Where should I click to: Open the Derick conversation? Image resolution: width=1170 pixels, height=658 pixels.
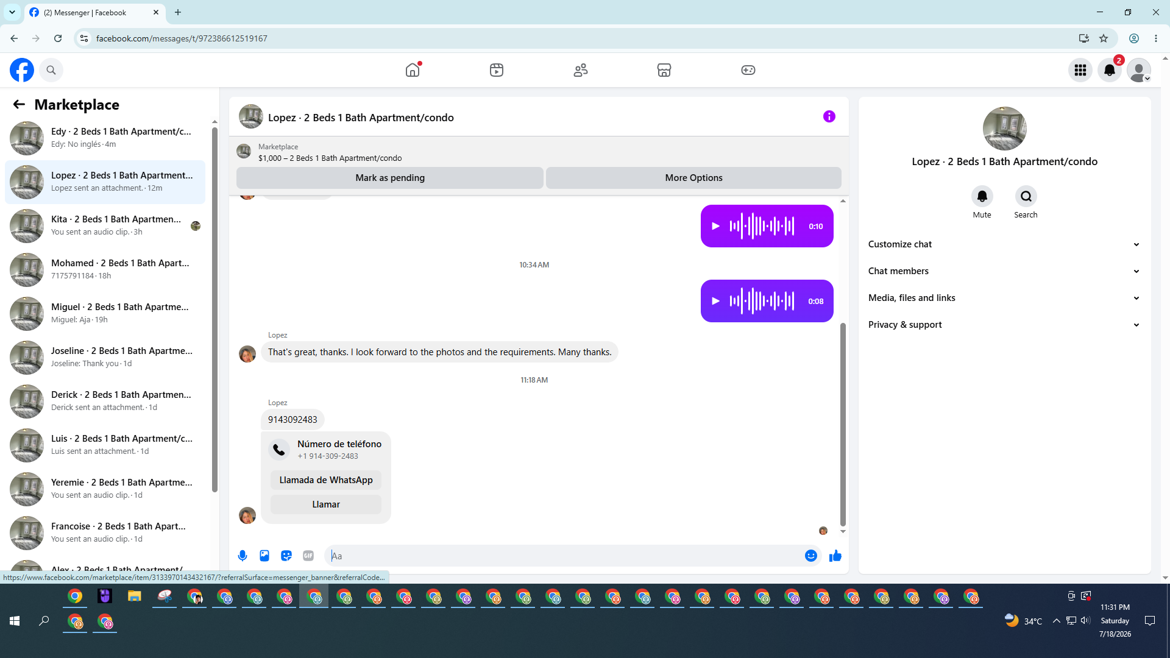tap(105, 402)
